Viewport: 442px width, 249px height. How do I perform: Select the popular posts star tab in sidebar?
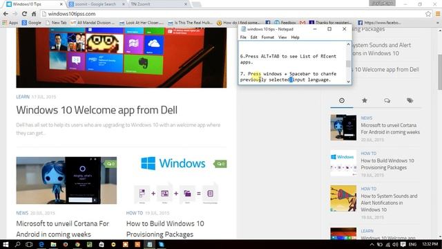365,100
